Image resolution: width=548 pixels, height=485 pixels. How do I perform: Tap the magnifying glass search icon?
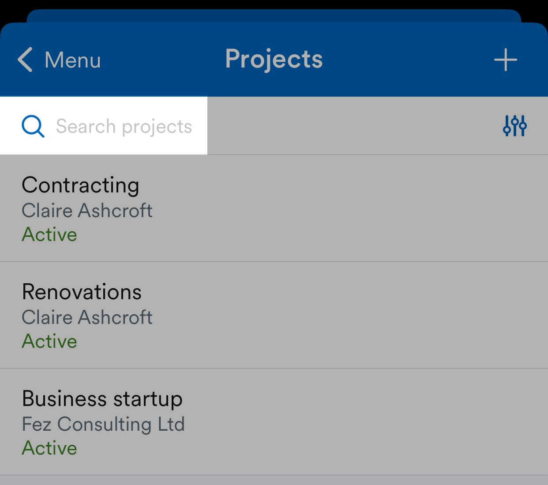33,127
